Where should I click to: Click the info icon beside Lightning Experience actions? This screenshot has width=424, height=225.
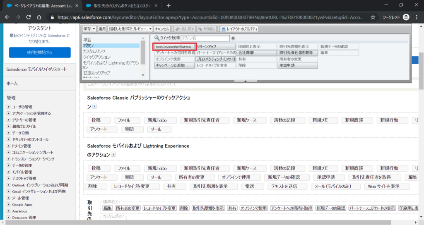[113, 155]
